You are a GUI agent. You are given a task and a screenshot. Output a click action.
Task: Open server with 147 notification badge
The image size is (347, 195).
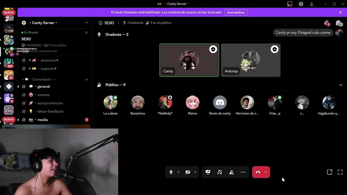(9, 63)
